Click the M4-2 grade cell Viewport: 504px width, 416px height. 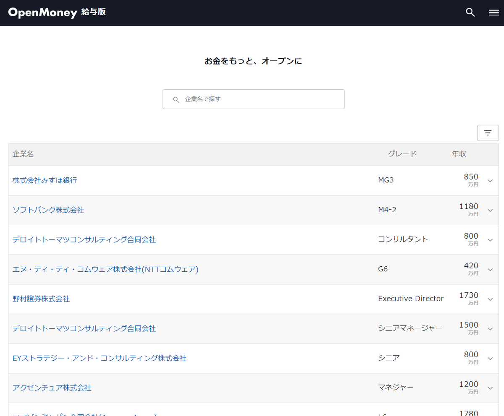pos(387,210)
